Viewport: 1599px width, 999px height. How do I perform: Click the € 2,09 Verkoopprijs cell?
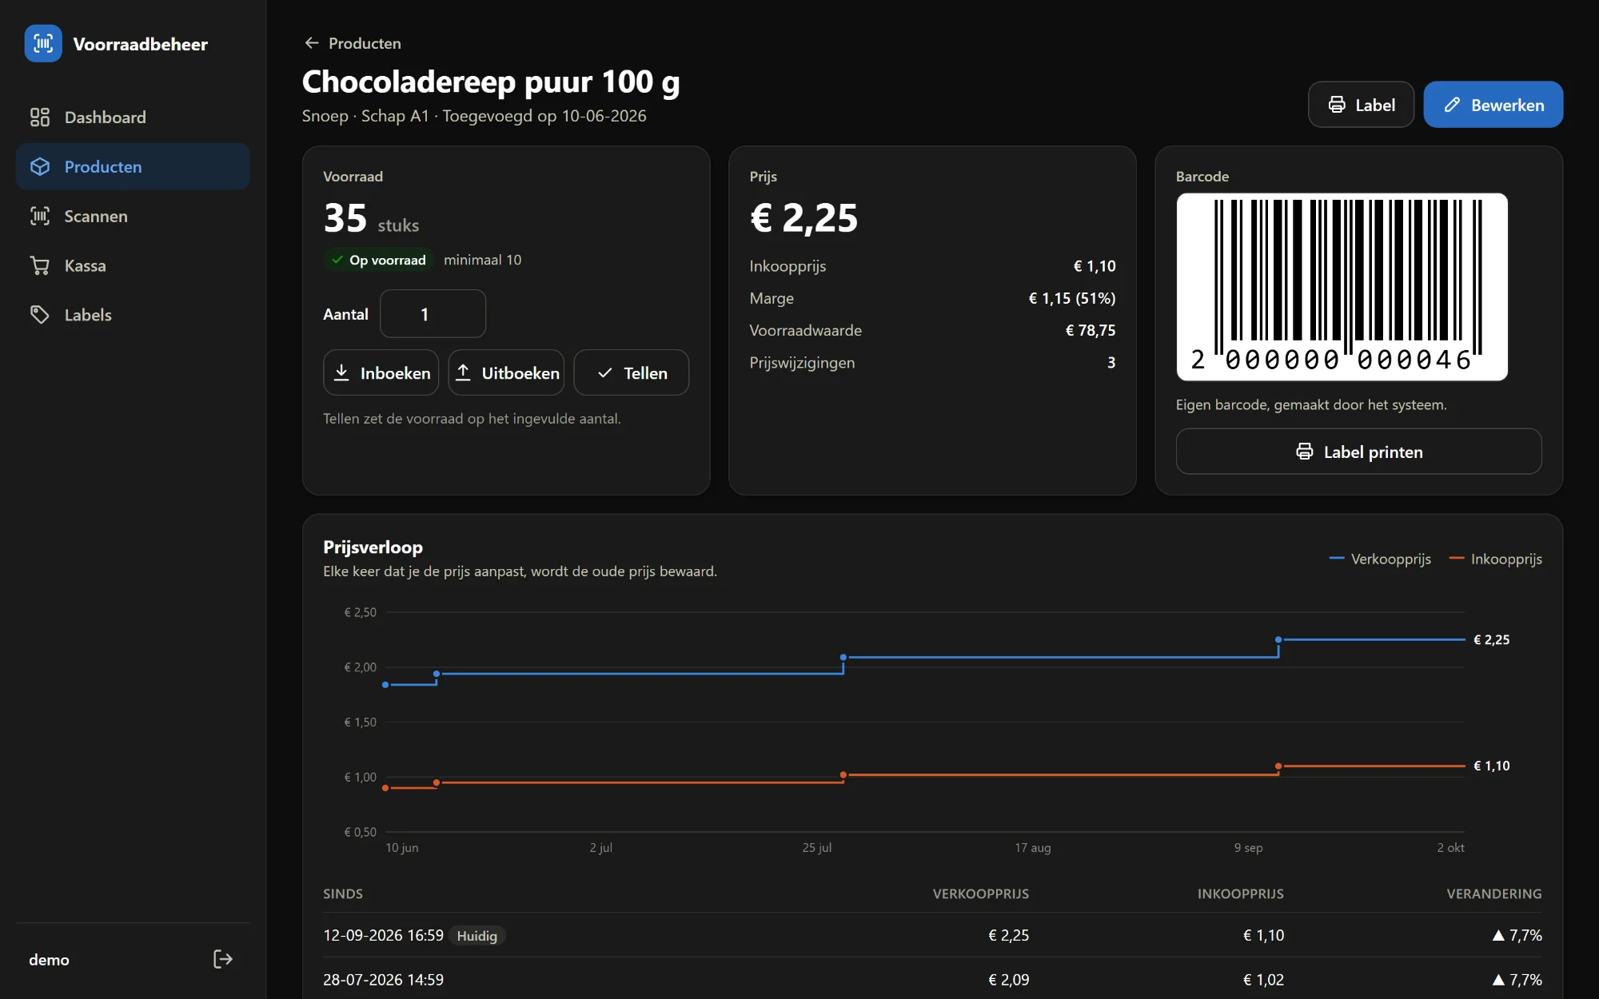[1008, 979]
